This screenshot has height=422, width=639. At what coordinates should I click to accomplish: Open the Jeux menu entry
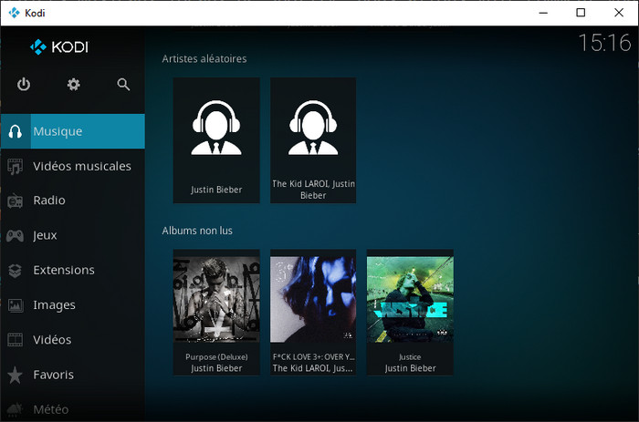tap(73, 235)
